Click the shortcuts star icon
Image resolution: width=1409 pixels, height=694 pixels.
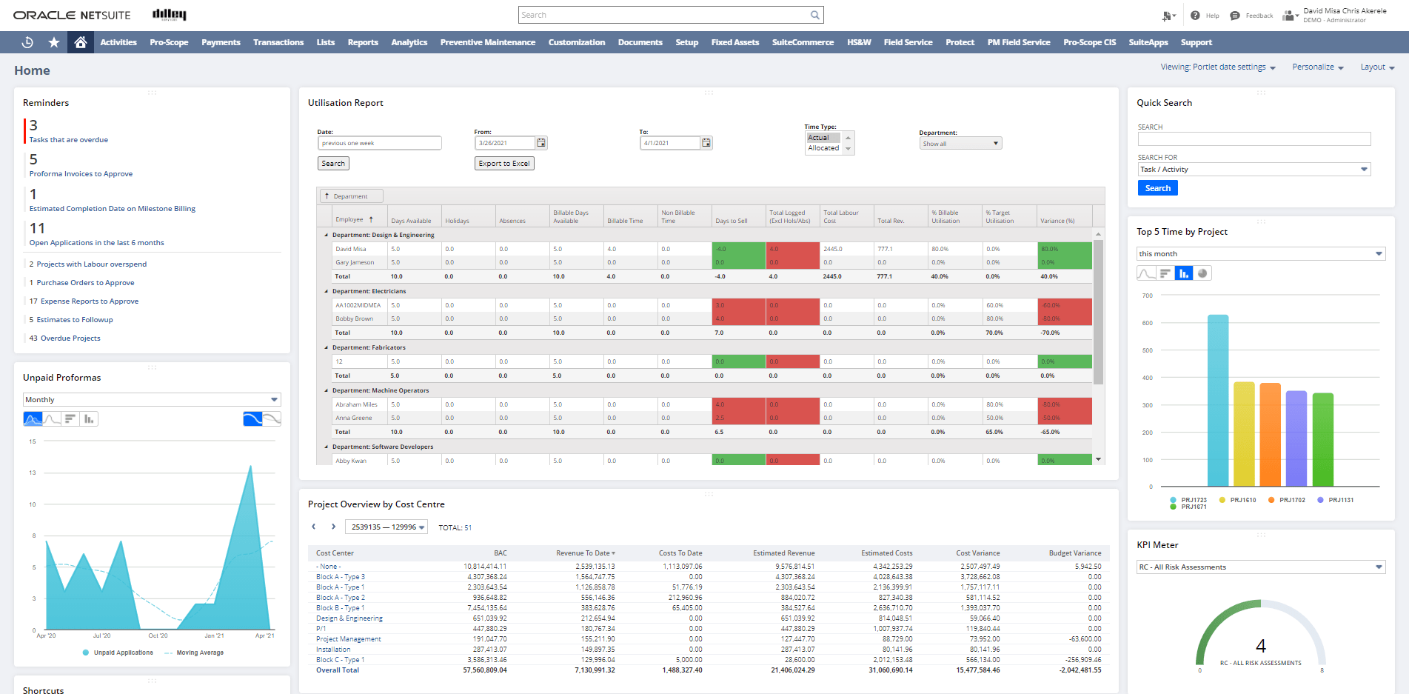[53, 42]
